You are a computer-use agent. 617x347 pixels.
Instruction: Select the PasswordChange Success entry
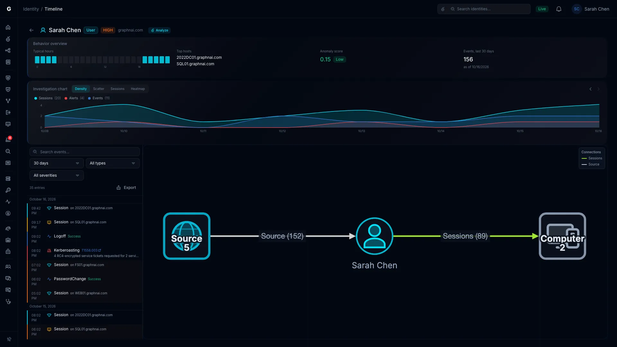[85, 281]
